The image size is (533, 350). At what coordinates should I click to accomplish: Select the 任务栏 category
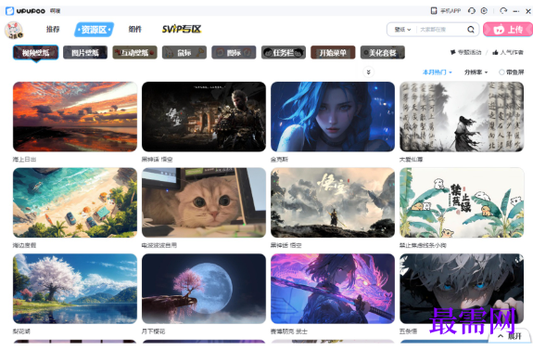coord(283,52)
